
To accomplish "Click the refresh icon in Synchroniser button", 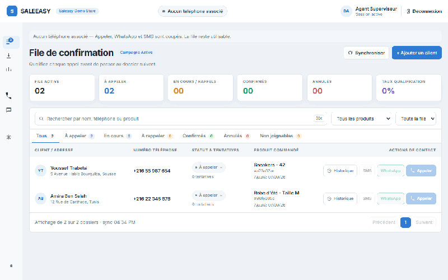I will (351, 53).
